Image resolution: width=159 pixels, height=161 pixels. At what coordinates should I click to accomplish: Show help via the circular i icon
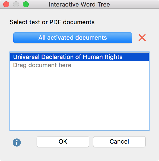[17, 142]
